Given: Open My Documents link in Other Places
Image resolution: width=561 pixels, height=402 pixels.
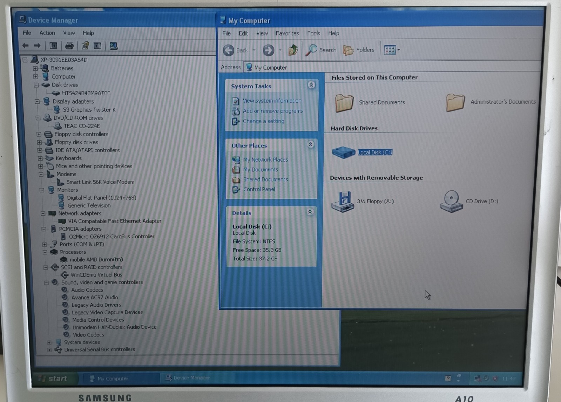Looking at the screenshot, I should (x=261, y=169).
